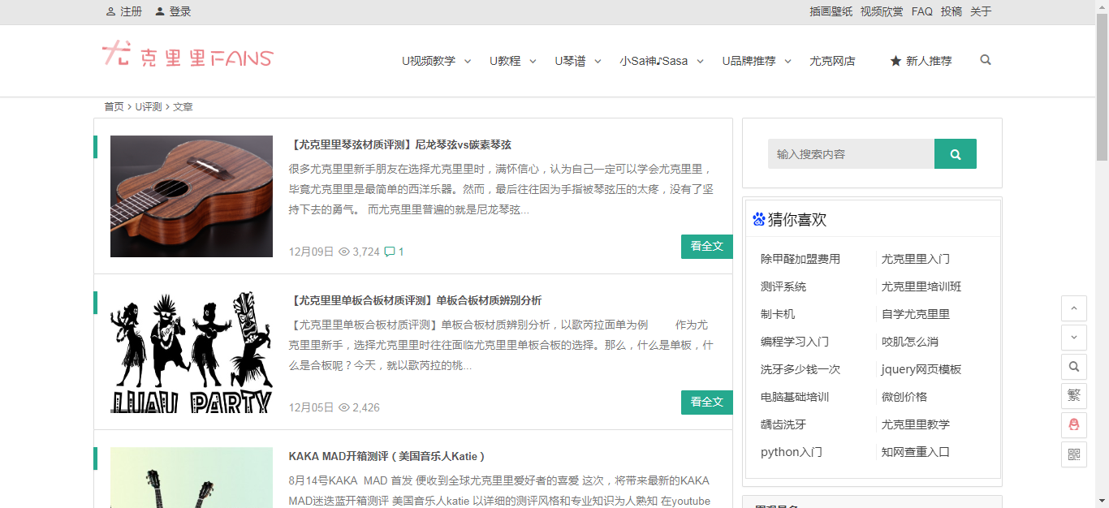Click the 登录 login link
Image resolution: width=1109 pixels, height=508 pixels.
[180, 11]
